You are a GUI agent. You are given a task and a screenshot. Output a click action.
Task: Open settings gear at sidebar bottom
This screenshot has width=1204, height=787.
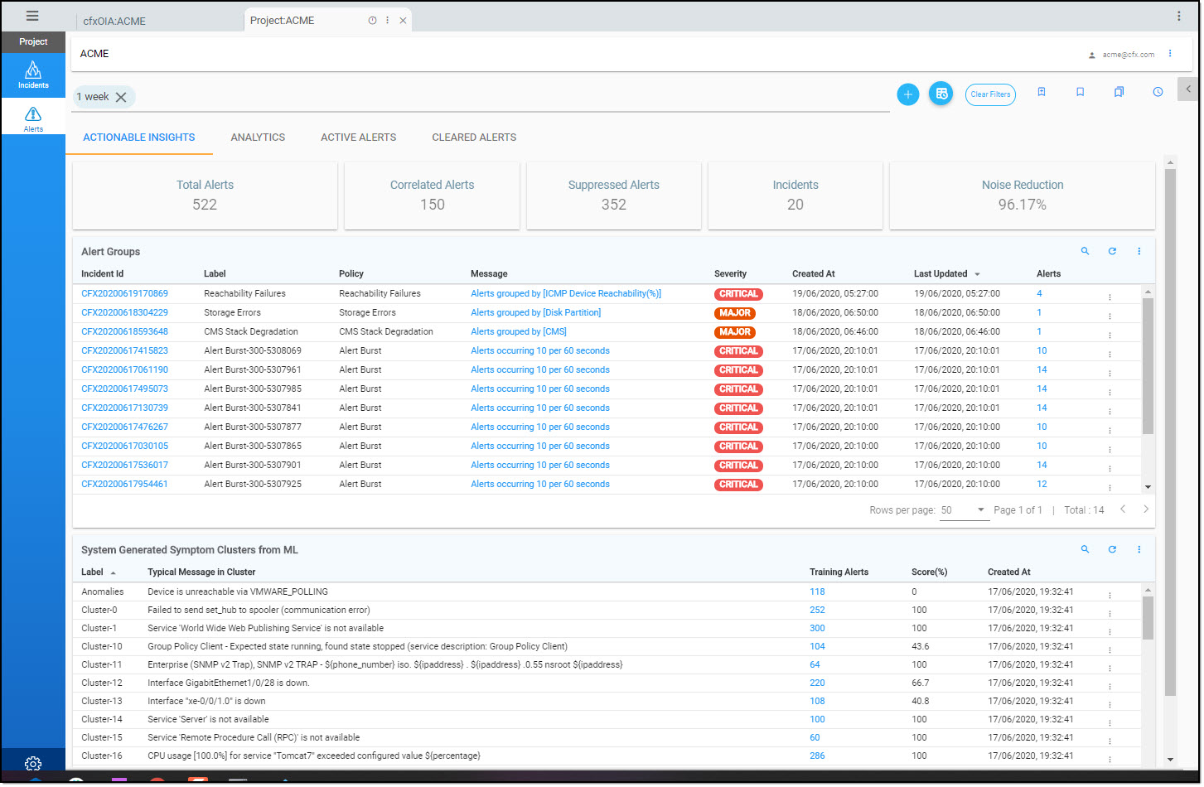tap(33, 763)
